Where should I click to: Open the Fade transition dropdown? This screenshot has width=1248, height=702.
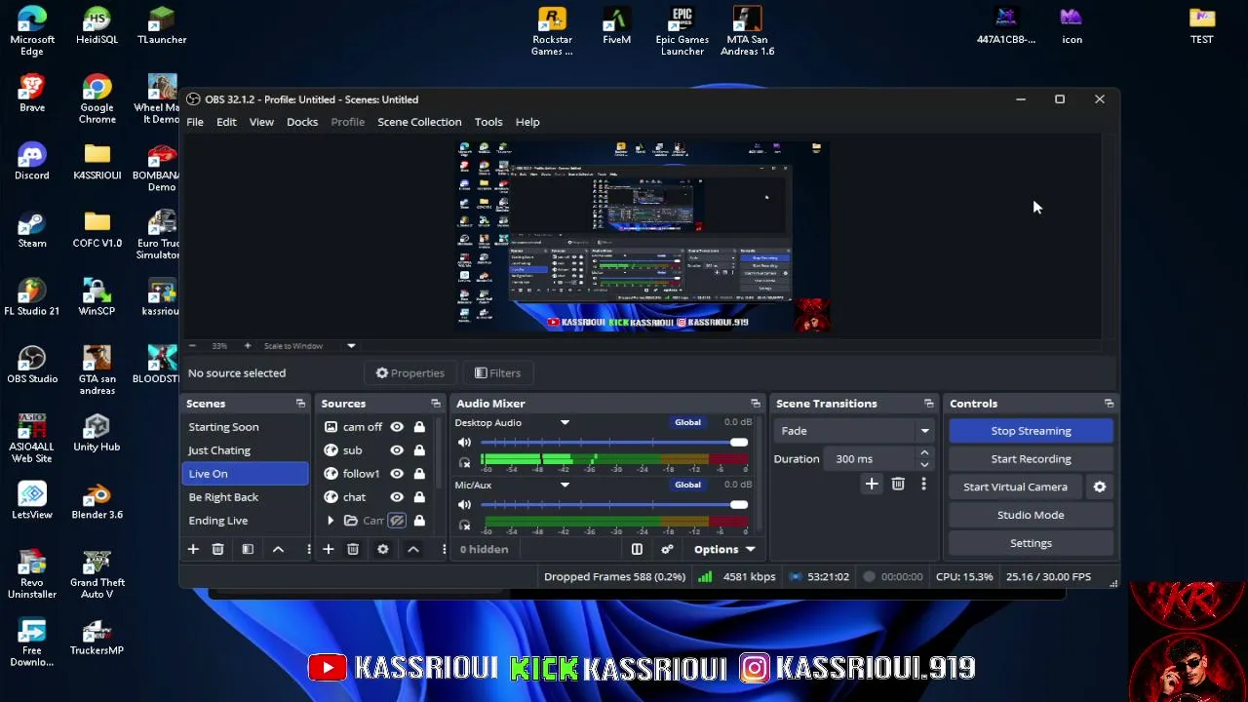tap(855, 431)
